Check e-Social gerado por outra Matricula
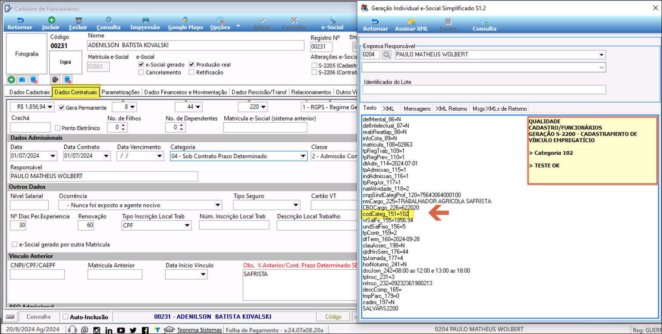 coord(15,244)
